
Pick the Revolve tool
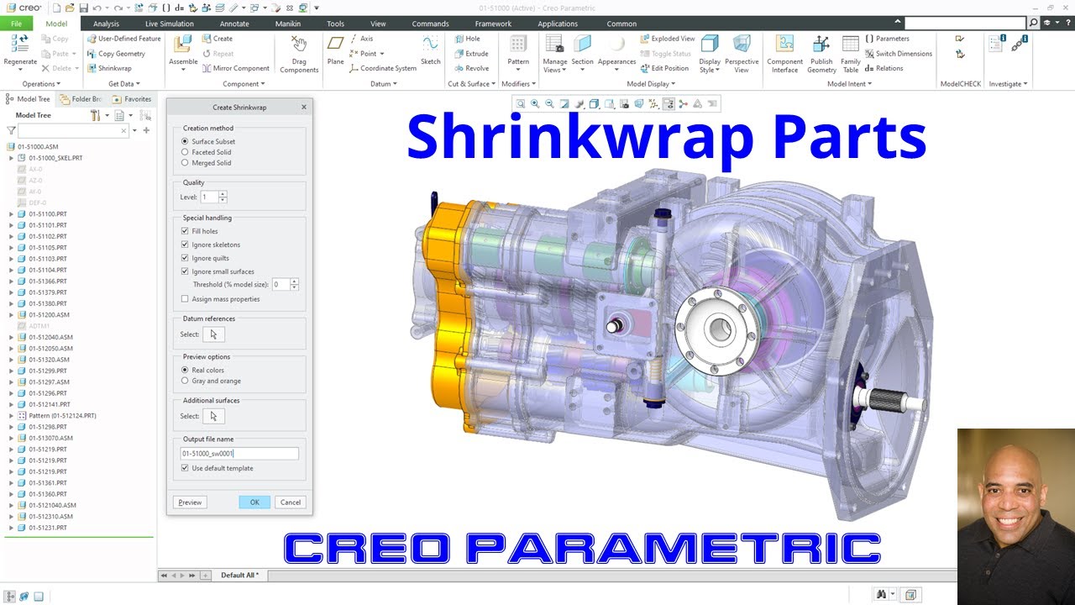[471, 68]
